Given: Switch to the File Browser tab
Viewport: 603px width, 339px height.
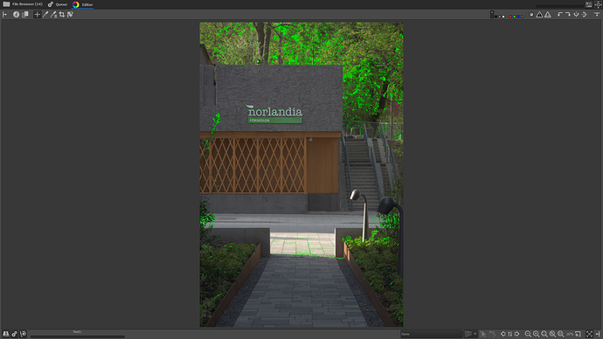Looking at the screenshot, I should coord(23,4).
